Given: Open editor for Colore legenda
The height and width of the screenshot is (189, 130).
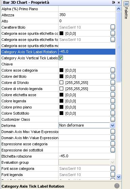Looking at the screenshot, I should pyautogui.click(x=113, y=101).
